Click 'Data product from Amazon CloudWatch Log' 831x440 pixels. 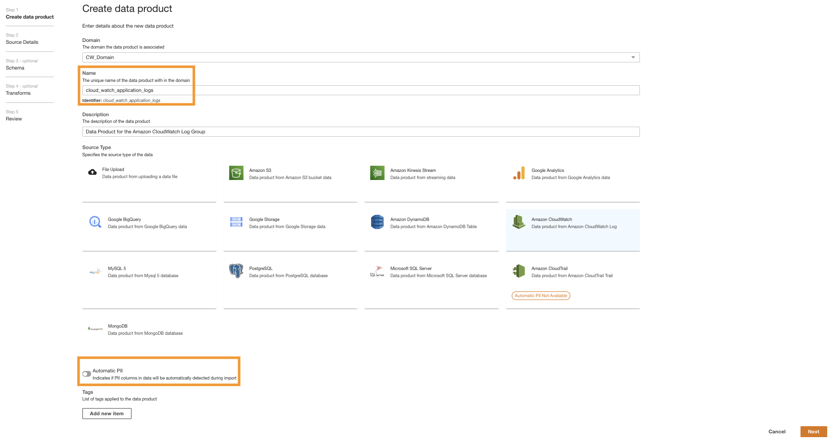(574, 227)
